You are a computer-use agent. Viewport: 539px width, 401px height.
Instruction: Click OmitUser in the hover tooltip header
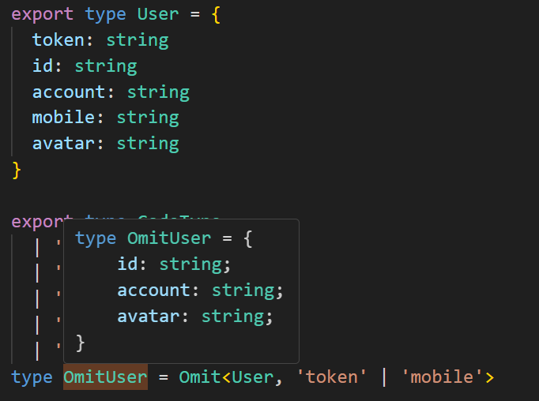(168, 238)
